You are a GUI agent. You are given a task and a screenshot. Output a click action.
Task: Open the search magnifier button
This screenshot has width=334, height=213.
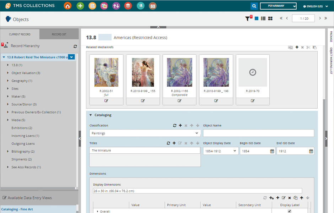pos(254,6)
